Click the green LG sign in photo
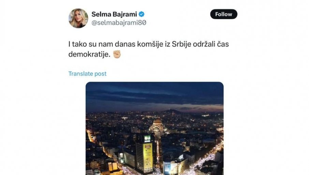Viewport: 309px width, 175px height. (x=147, y=139)
